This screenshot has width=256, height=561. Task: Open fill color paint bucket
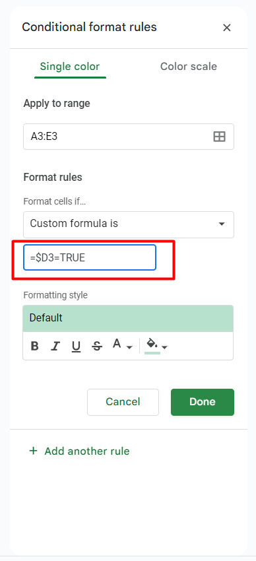tap(152, 345)
